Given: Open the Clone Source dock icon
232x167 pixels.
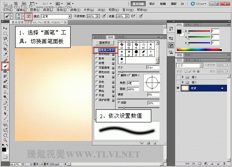Looking at the screenshot, I should pyautogui.click(x=171, y=52).
